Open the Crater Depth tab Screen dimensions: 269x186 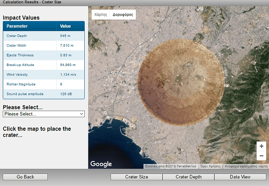pyautogui.click(x=189, y=177)
